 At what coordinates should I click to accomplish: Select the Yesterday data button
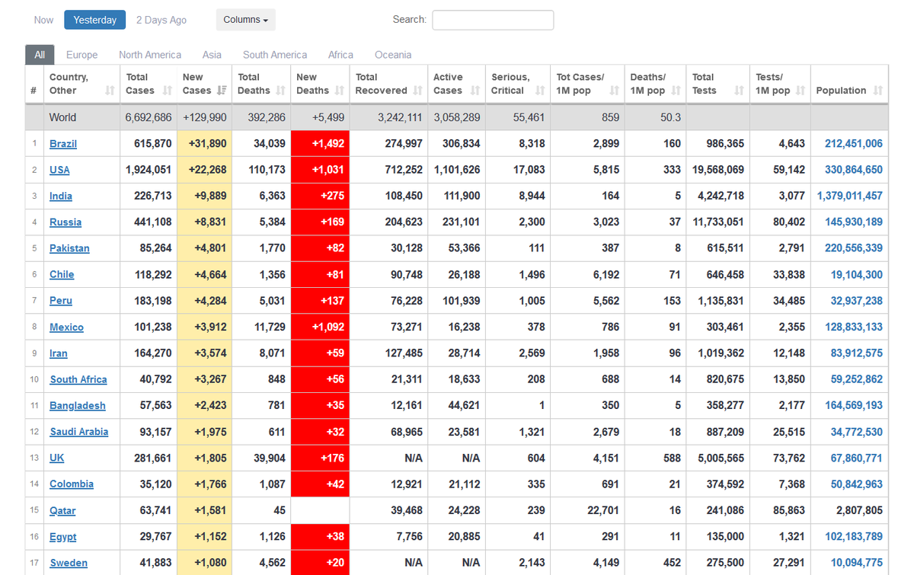[95, 20]
